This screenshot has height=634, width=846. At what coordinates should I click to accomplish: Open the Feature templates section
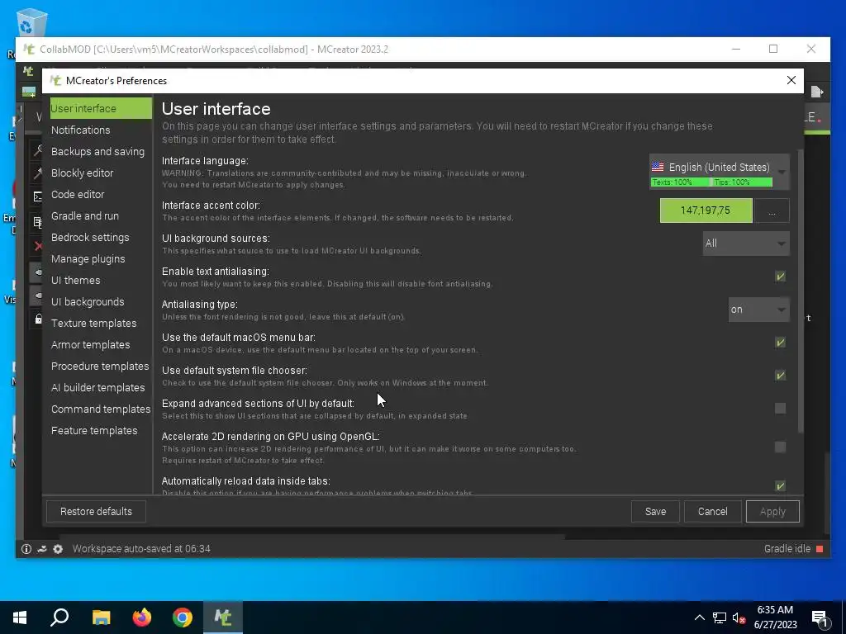click(x=94, y=431)
